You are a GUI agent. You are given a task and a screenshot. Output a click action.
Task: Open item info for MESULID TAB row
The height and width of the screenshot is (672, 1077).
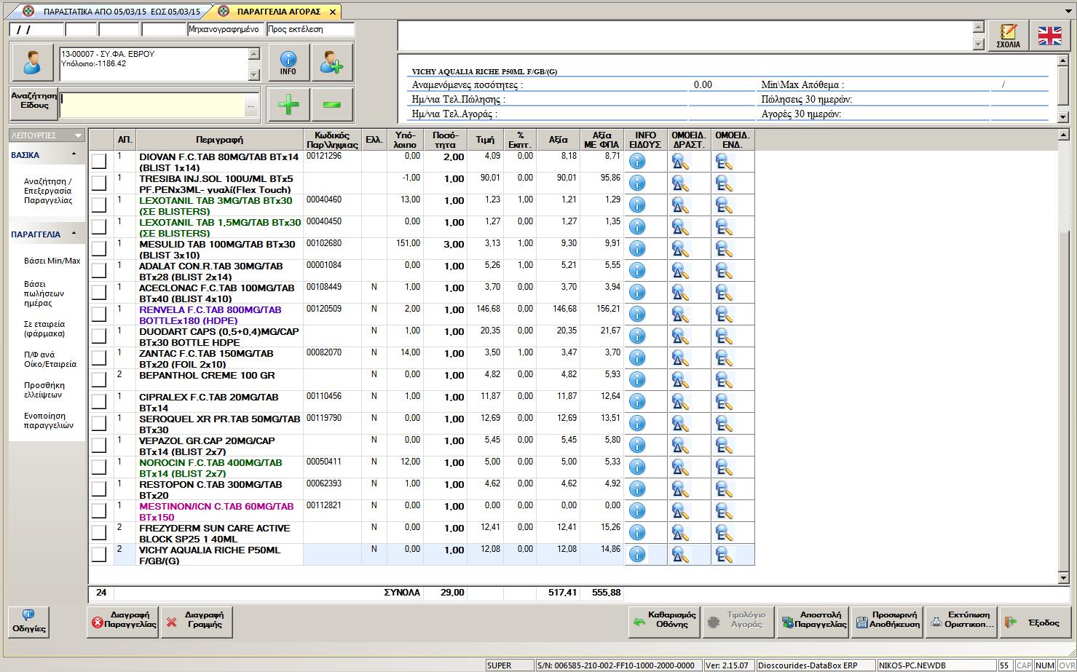click(637, 249)
